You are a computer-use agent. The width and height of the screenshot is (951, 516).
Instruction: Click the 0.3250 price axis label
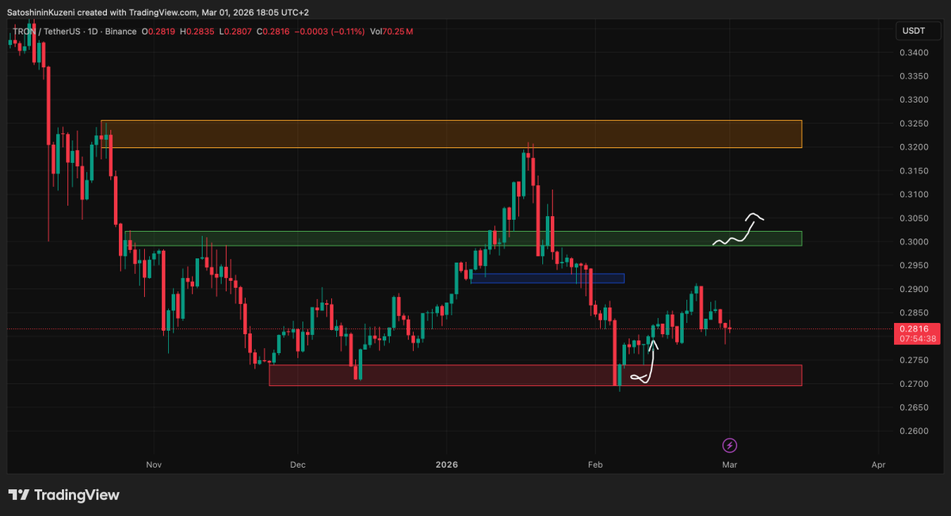pyautogui.click(x=913, y=123)
